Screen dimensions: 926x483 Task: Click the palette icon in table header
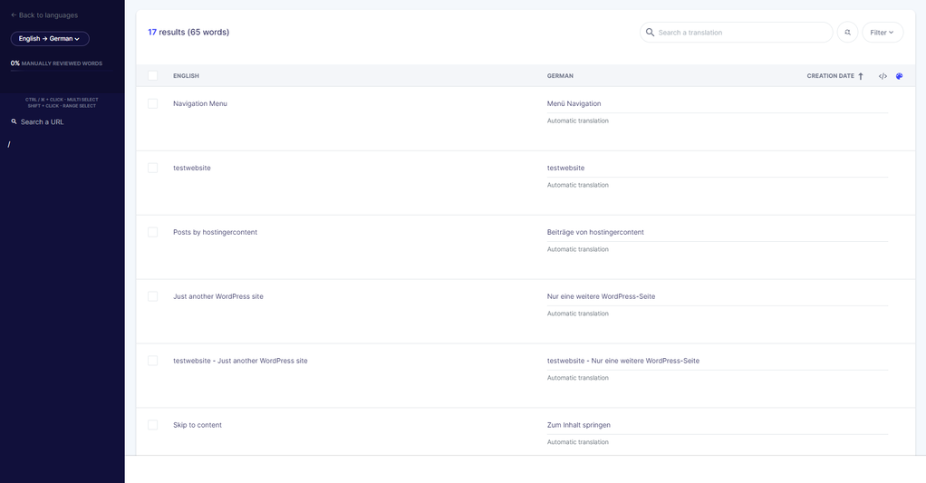(x=899, y=76)
